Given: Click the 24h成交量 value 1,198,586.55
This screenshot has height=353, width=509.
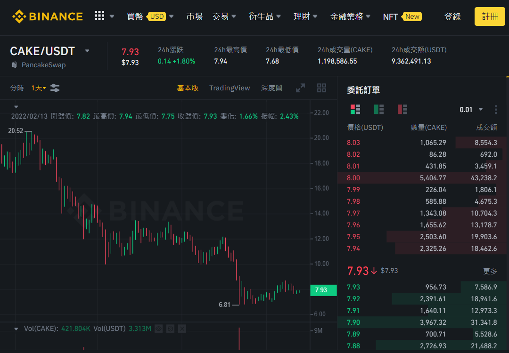Looking at the screenshot, I should point(337,61).
